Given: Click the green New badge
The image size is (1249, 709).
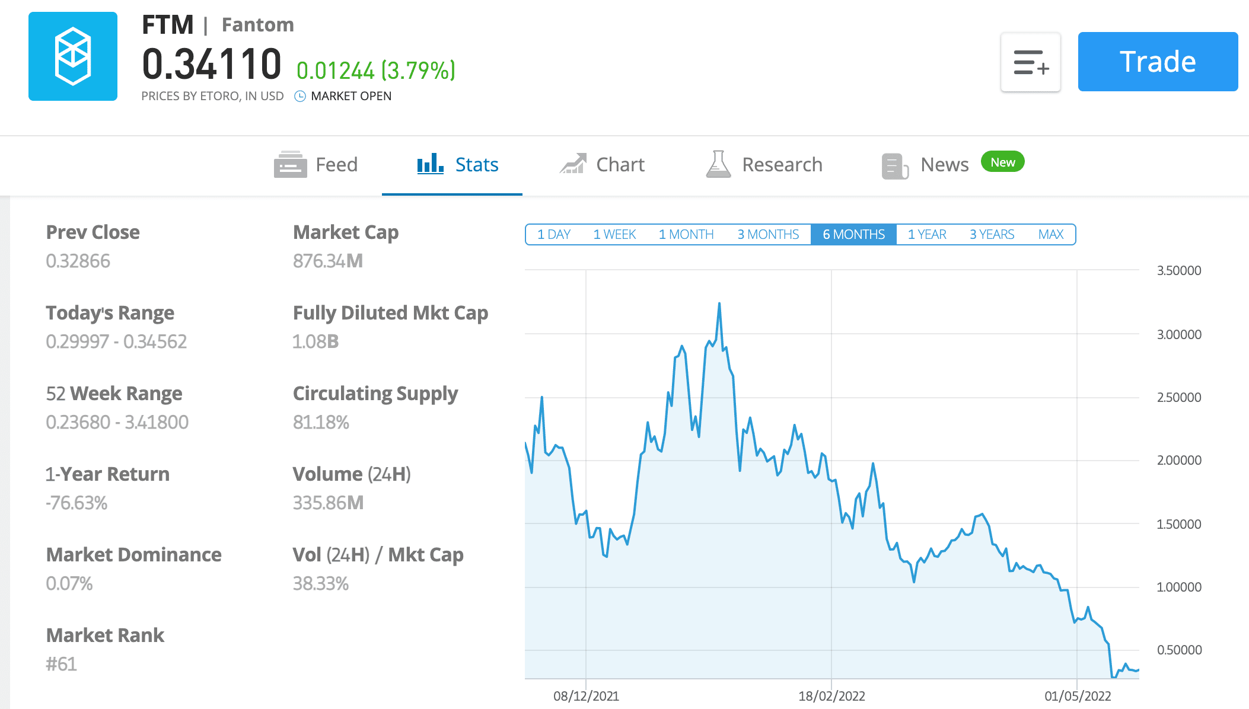Looking at the screenshot, I should [x=1002, y=162].
